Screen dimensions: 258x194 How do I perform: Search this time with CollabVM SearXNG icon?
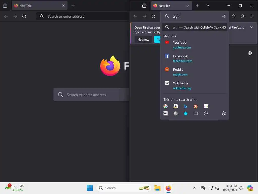pos(176,113)
